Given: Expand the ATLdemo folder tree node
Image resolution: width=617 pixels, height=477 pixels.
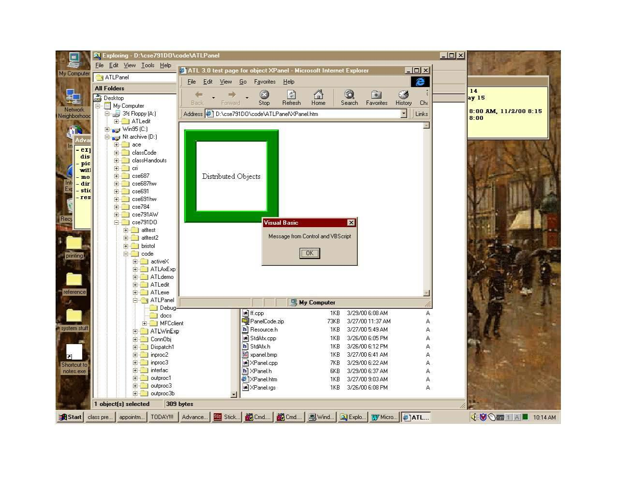Looking at the screenshot, I should 135,277.
